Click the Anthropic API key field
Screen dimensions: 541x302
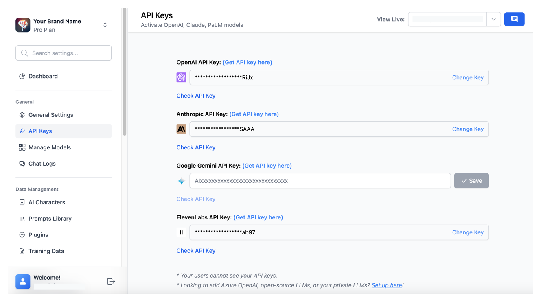pyautogui.click(x=339, y=129)
